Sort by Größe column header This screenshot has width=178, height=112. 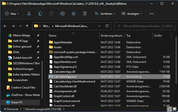point(158,36)
